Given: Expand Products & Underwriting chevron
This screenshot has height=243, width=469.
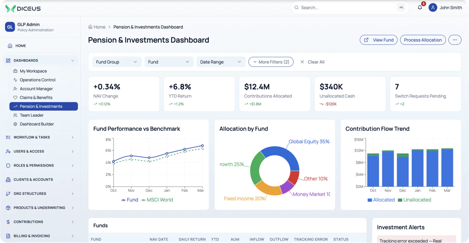Looking at the screenshot, I should tap(73, 208).
